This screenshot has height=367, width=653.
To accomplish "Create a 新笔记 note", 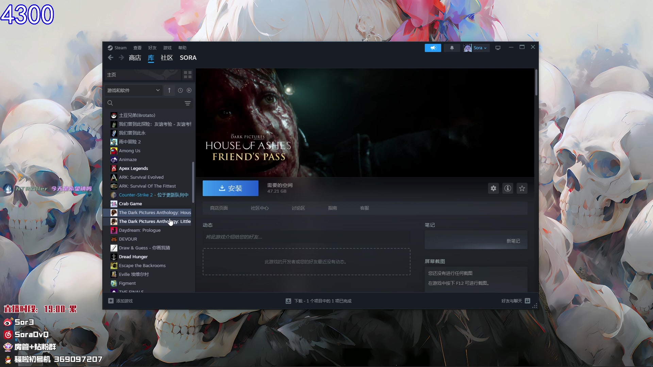I will click(513, 241).
